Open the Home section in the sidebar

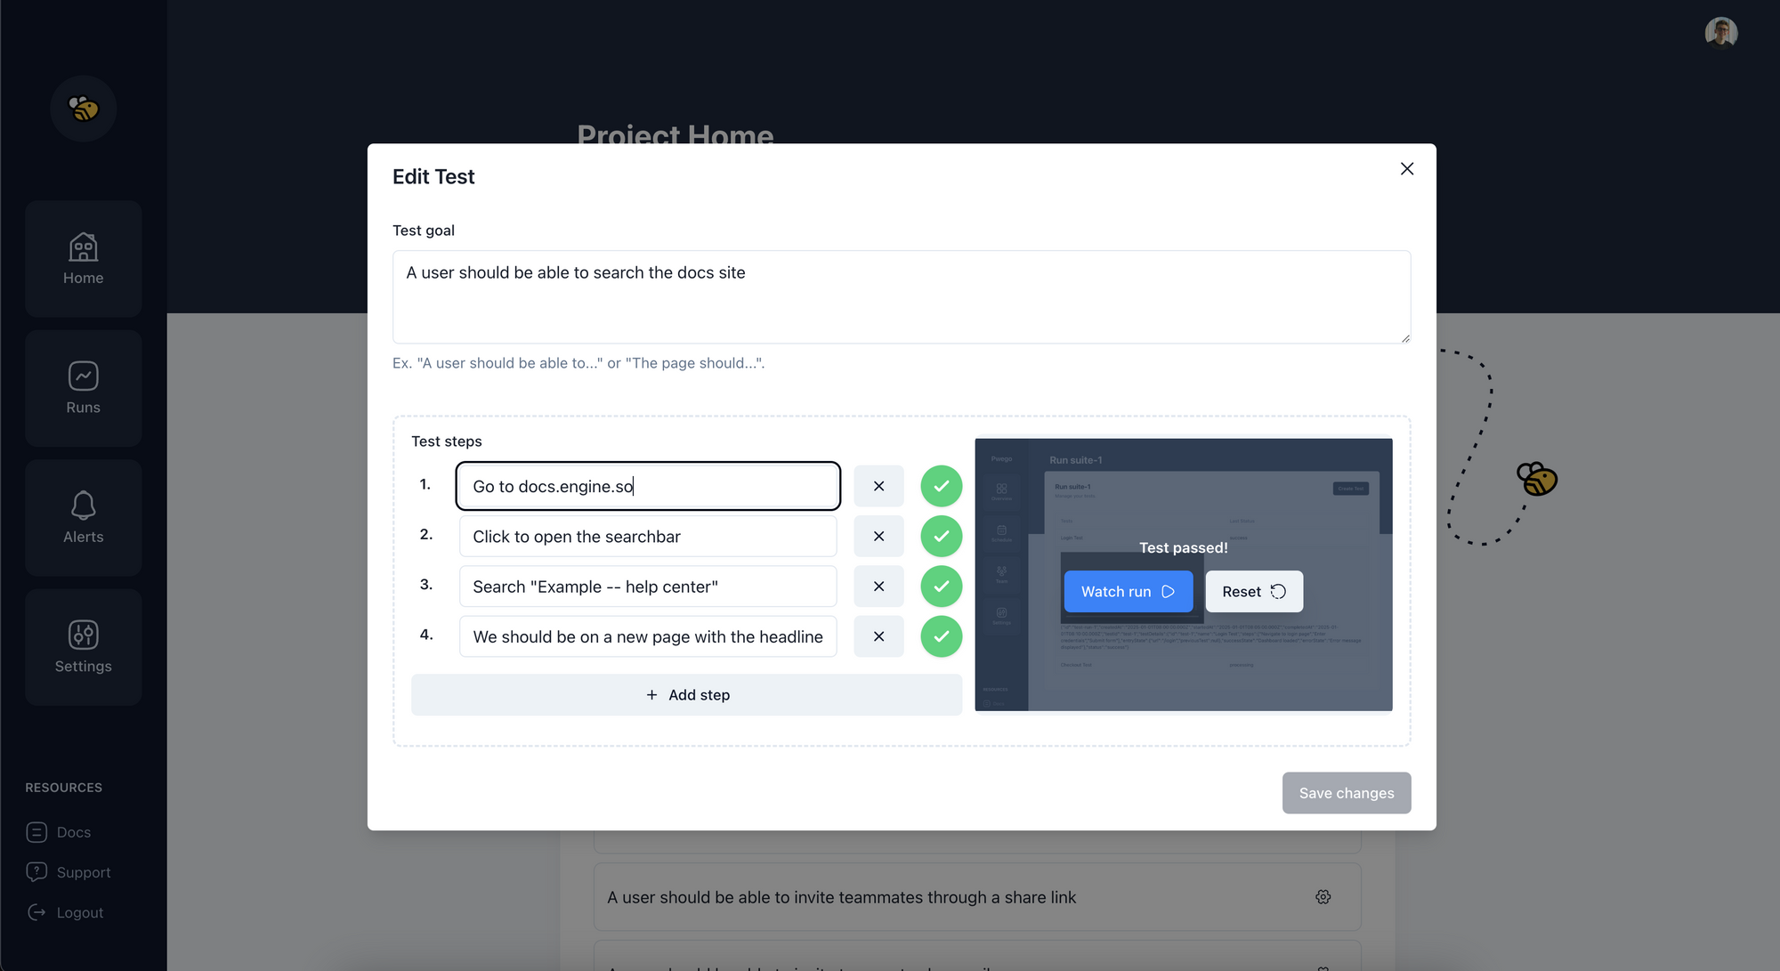[83, 259]
